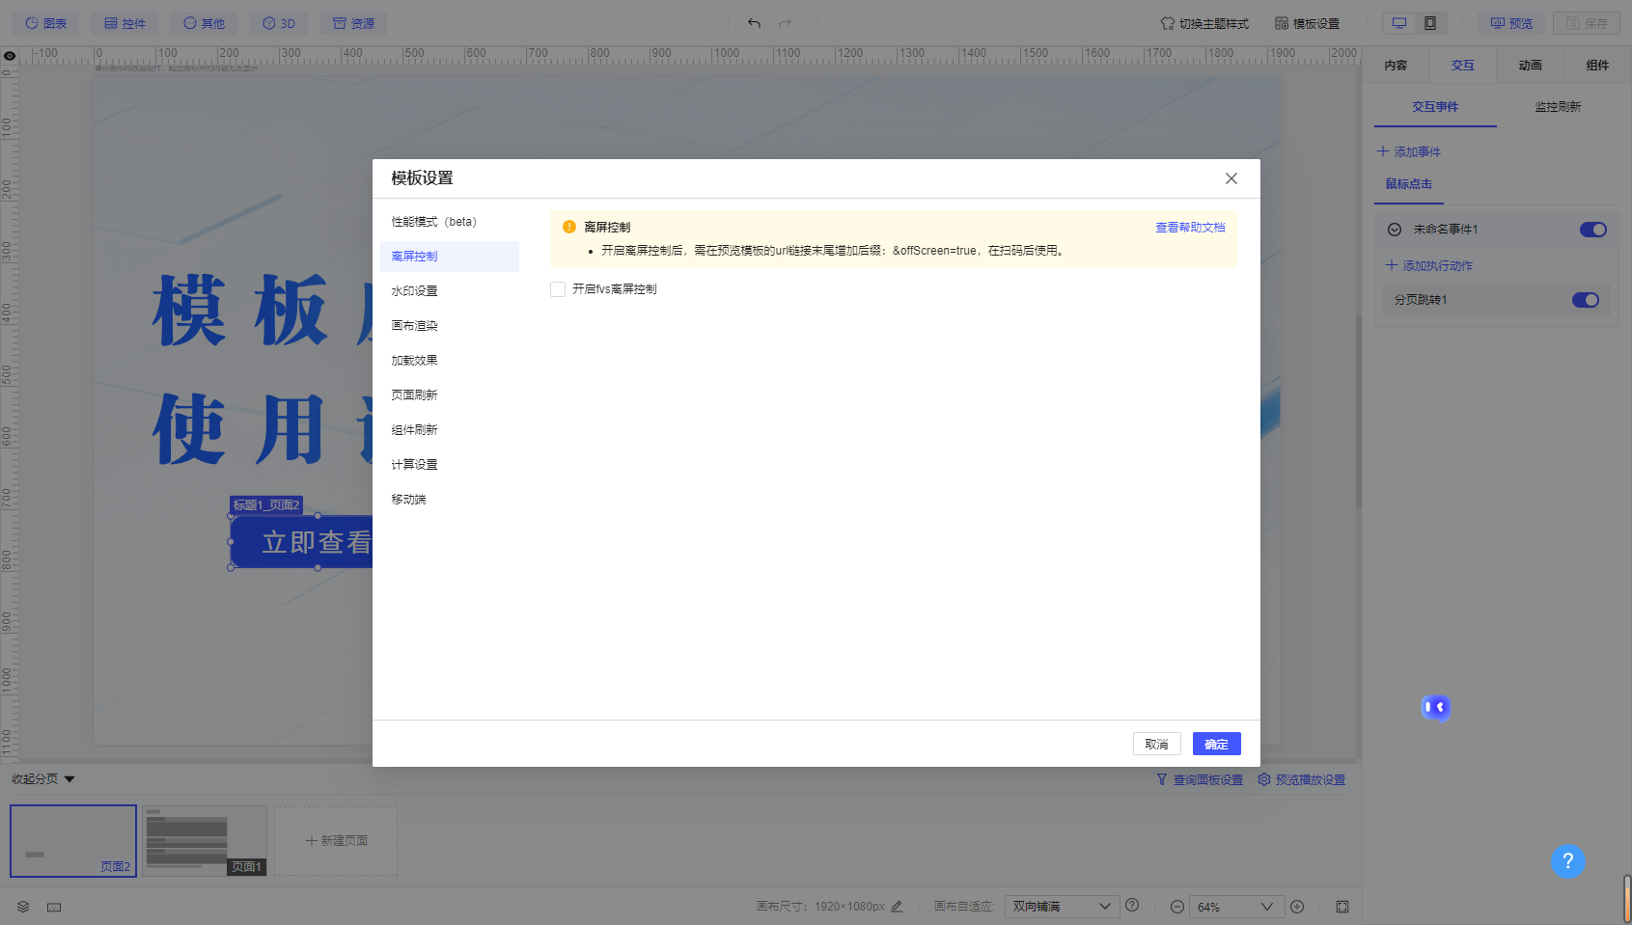Select 页面刷新 in settings list
1632x925 pixels.
[x=450, y=395]
